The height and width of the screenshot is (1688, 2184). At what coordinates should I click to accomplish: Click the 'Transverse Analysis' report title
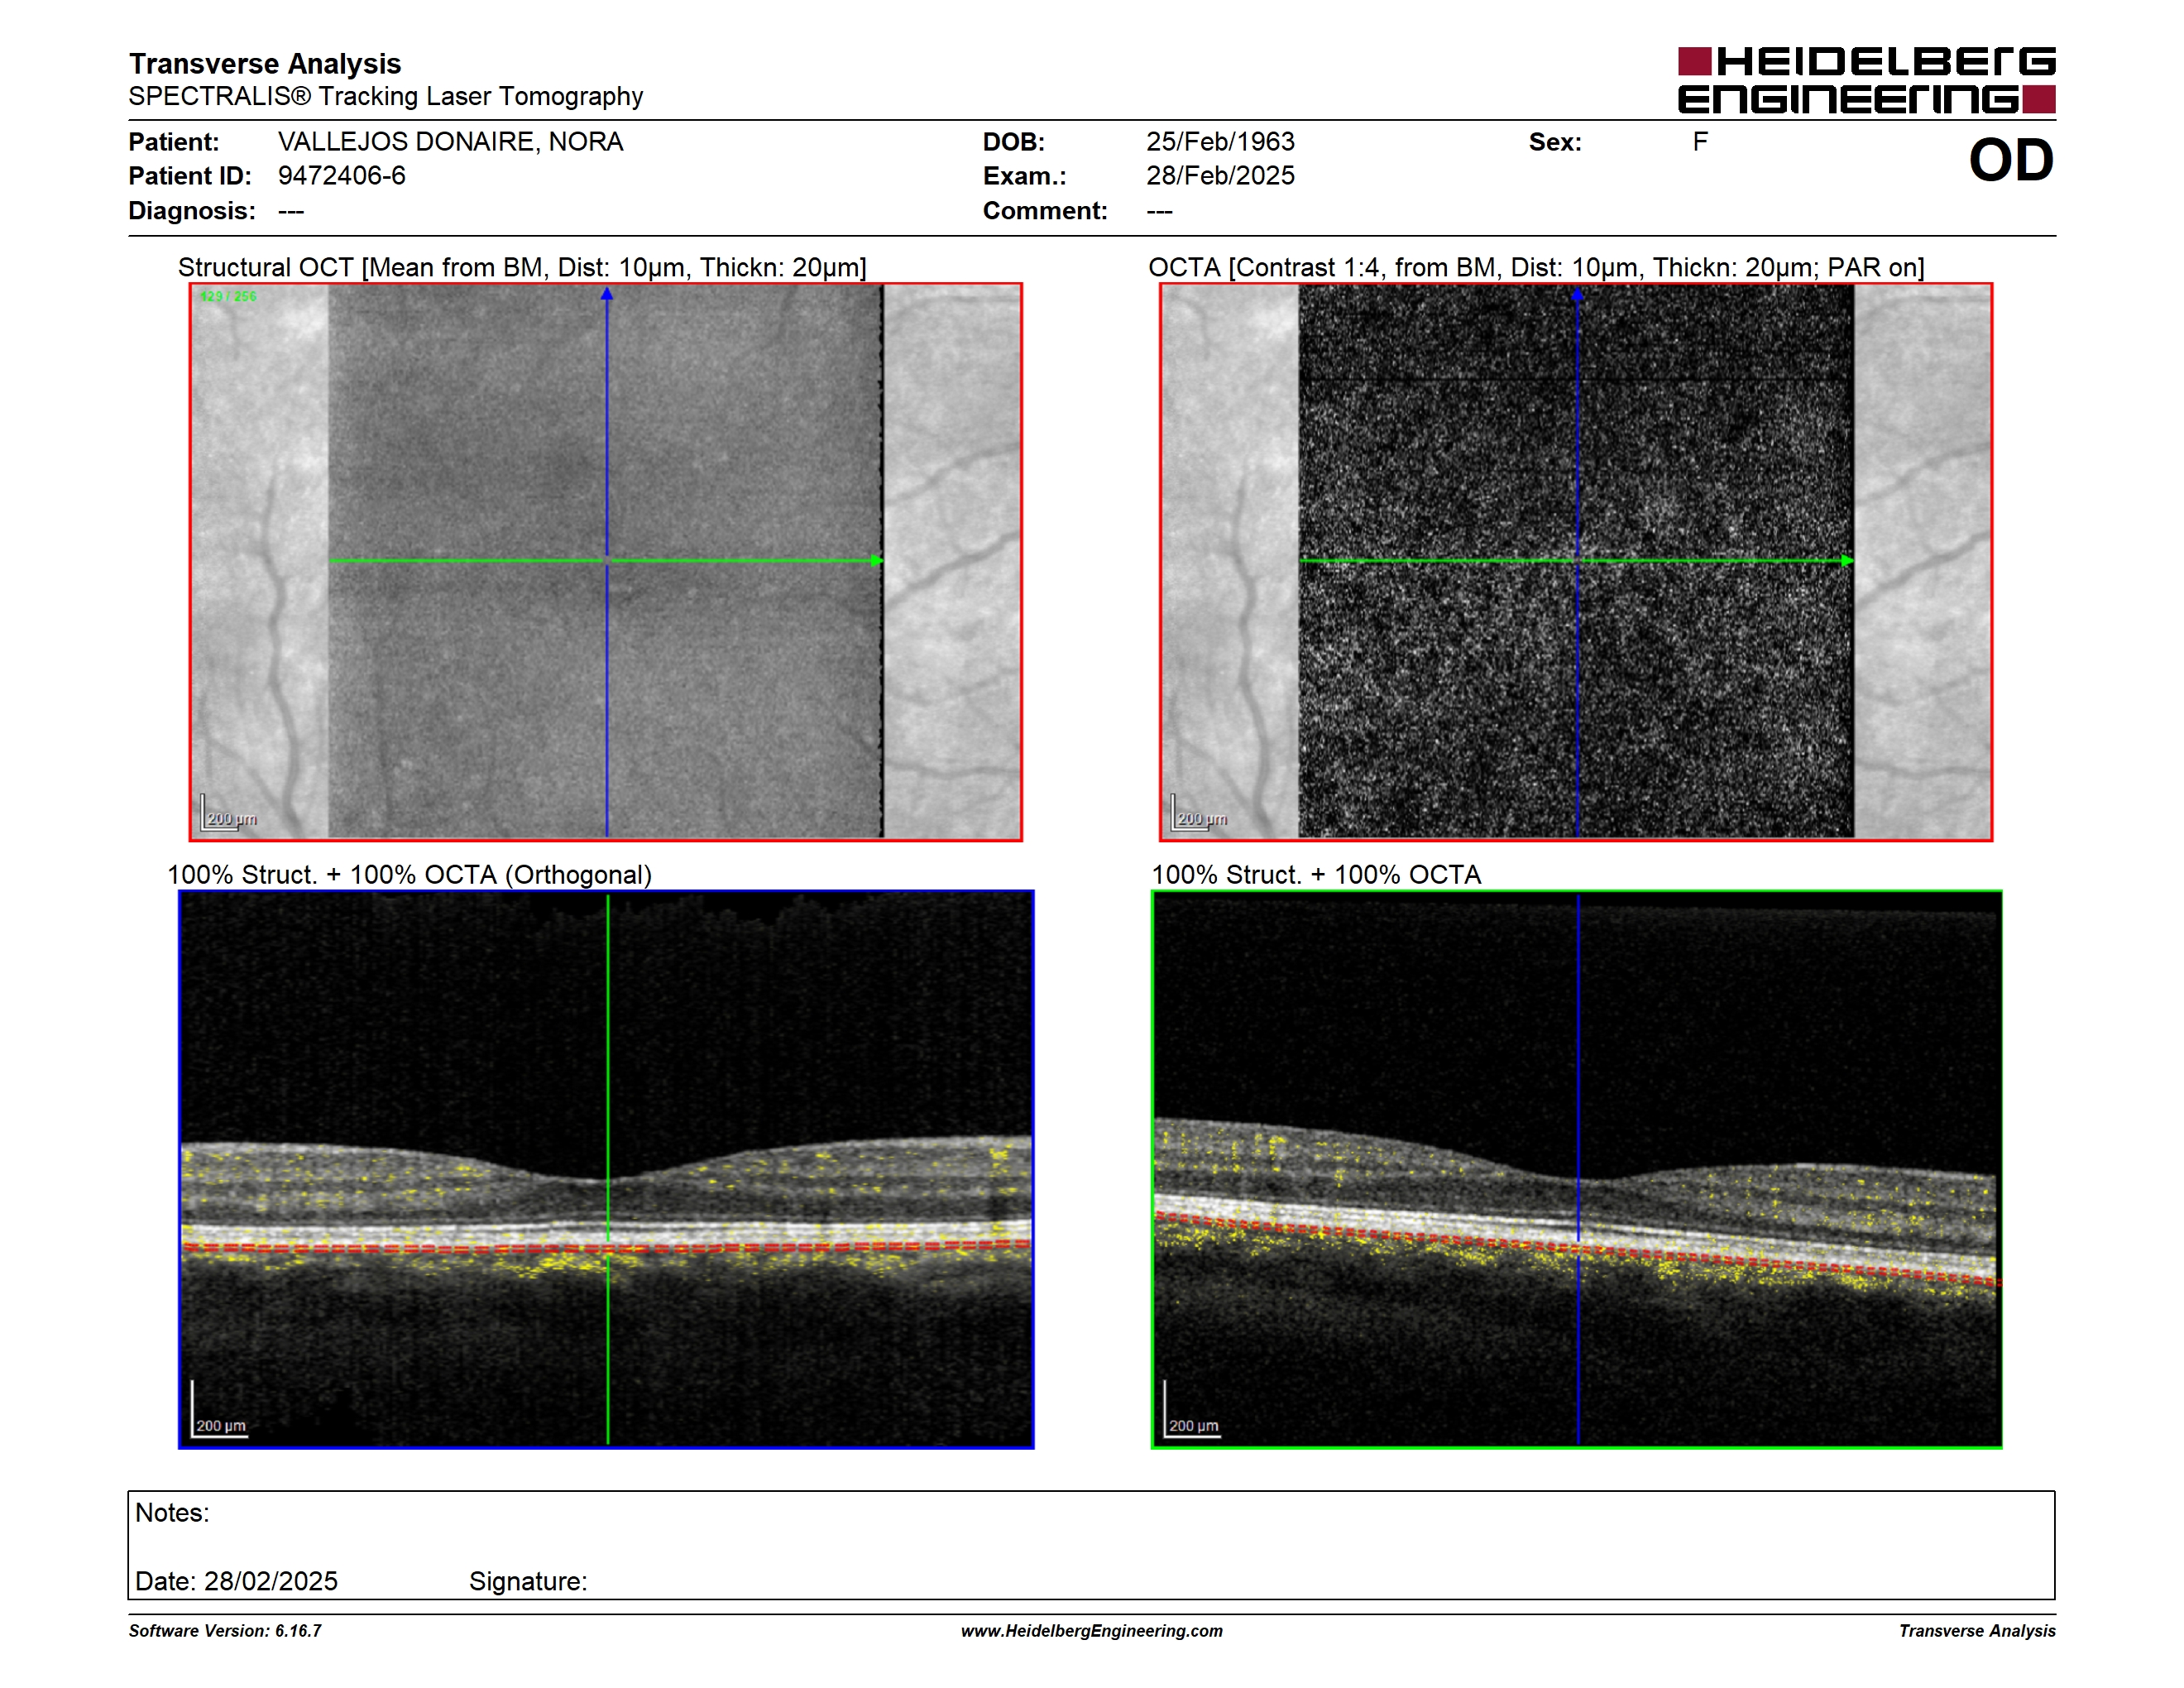point(265,64)
